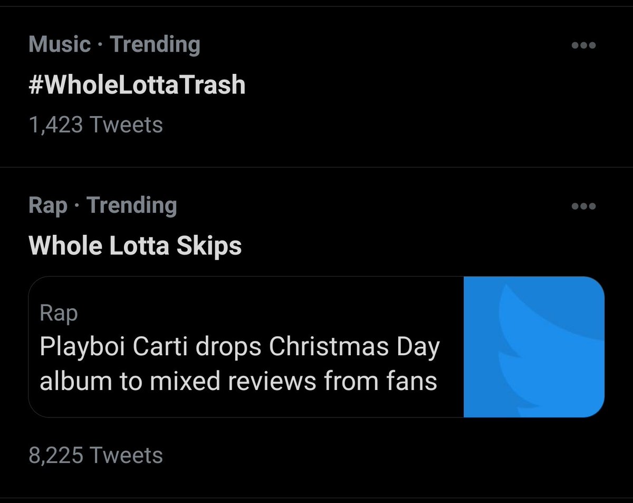Click the small Rap label inside the news card
The height and width of the screenshot is (503, 633).
[59, 314]
